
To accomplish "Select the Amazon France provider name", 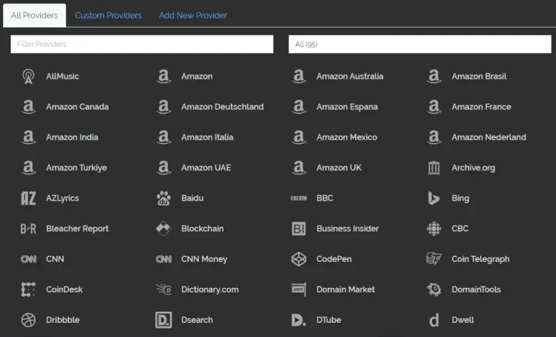I will [x=481, y=107].
